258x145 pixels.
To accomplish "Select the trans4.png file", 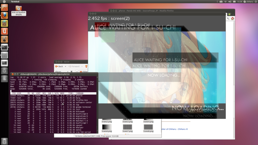I will coord(148,121).
